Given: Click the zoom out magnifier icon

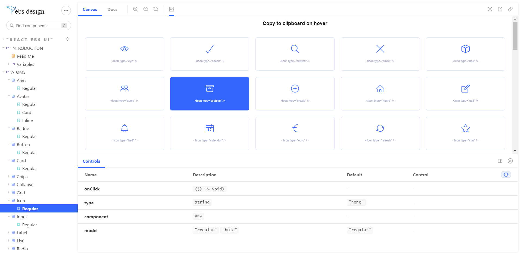Looking at the screenshot, I should click(146, 9).
